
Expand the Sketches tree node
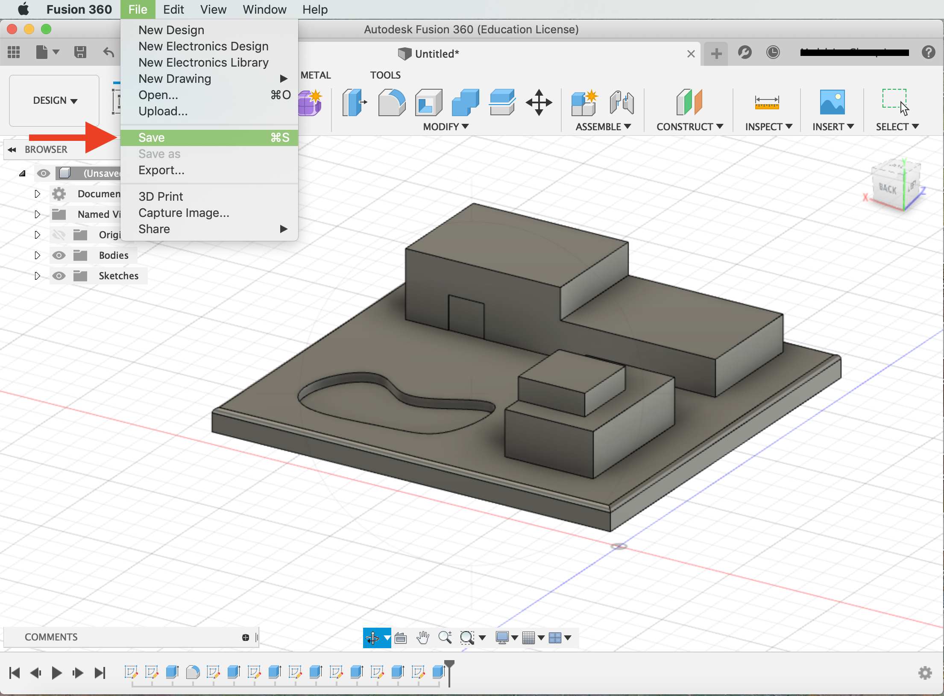(x=37, y=276)
